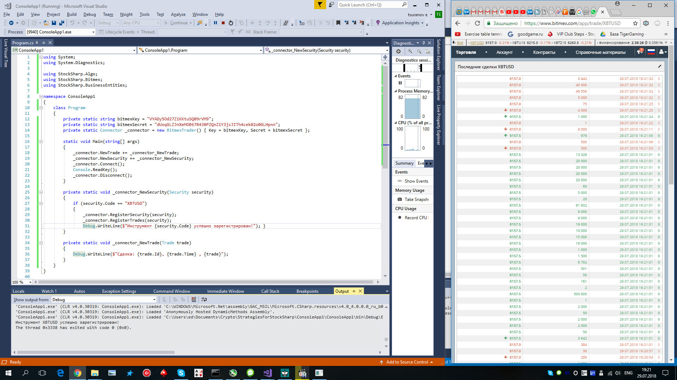Switch to the Breakpoints tab

pyautogui.click(x=307, y=291)
